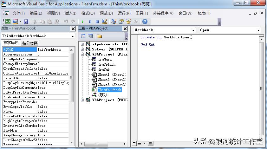Open the 工具(T) menu

pyautogui.click(x=142, y=13)
